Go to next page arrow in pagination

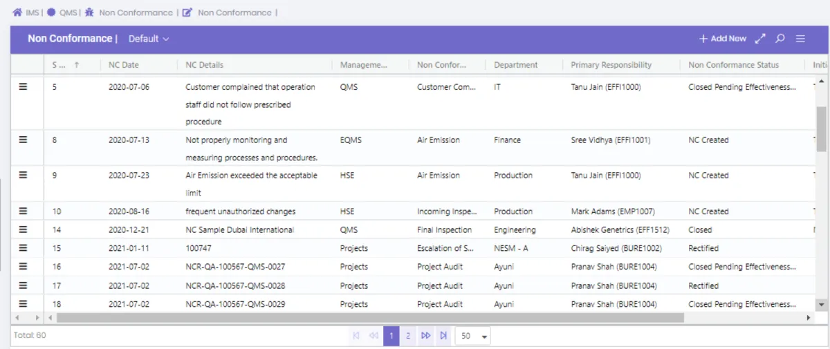(x=426, y=336)
